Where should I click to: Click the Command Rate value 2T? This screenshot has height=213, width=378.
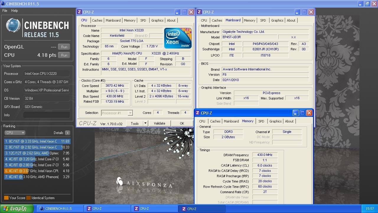pyautogui.click(x=265, y=192)
